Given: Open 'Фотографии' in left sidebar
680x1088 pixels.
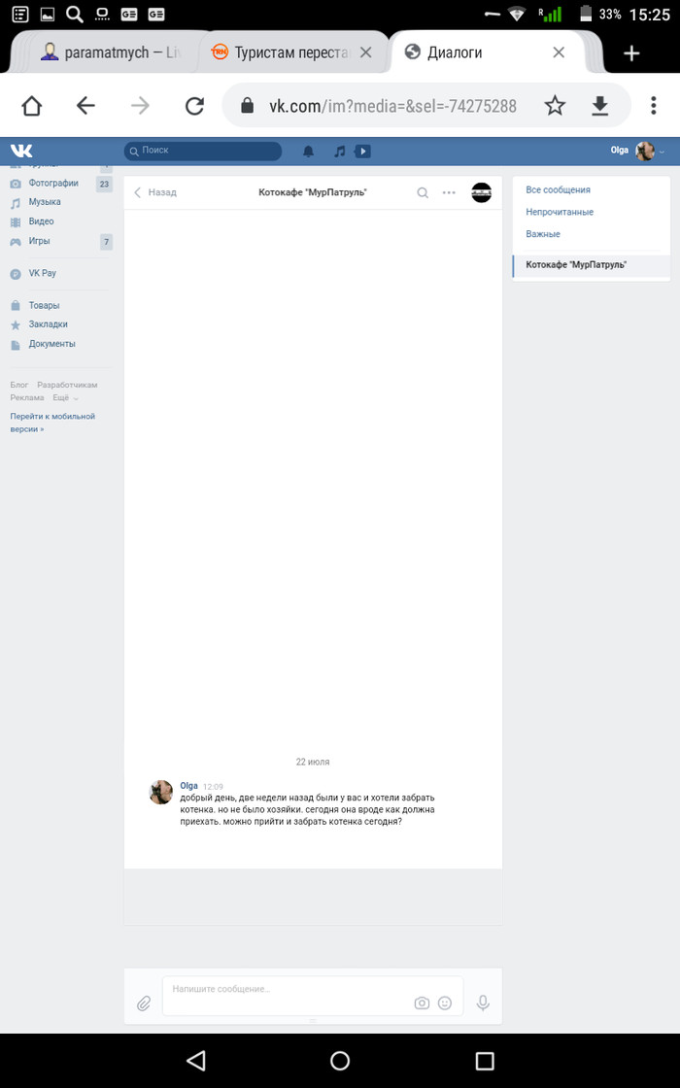Looking at the screenshot, I should [x=53, y=184].
